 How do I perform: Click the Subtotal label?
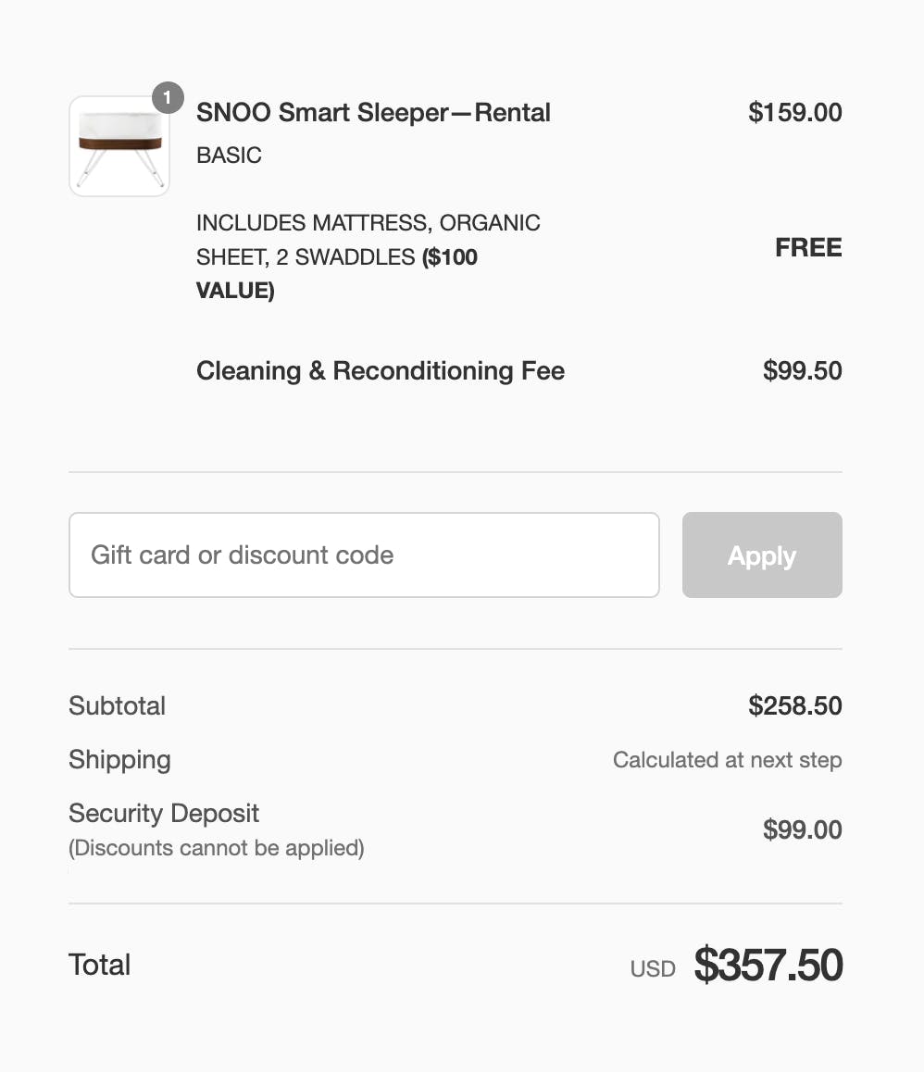117,706
